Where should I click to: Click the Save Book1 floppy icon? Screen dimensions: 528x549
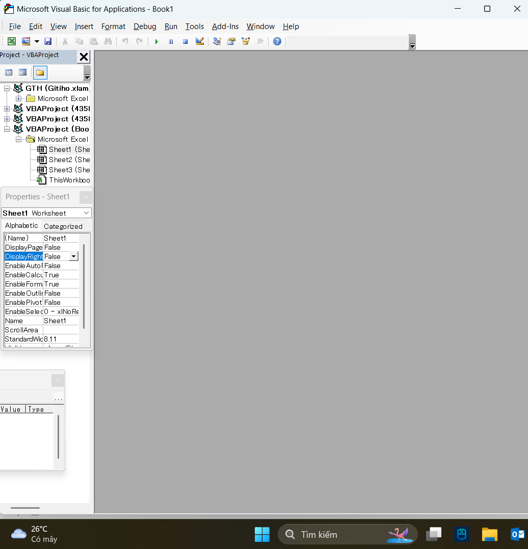pyautogui.click(x=48, y=41)
